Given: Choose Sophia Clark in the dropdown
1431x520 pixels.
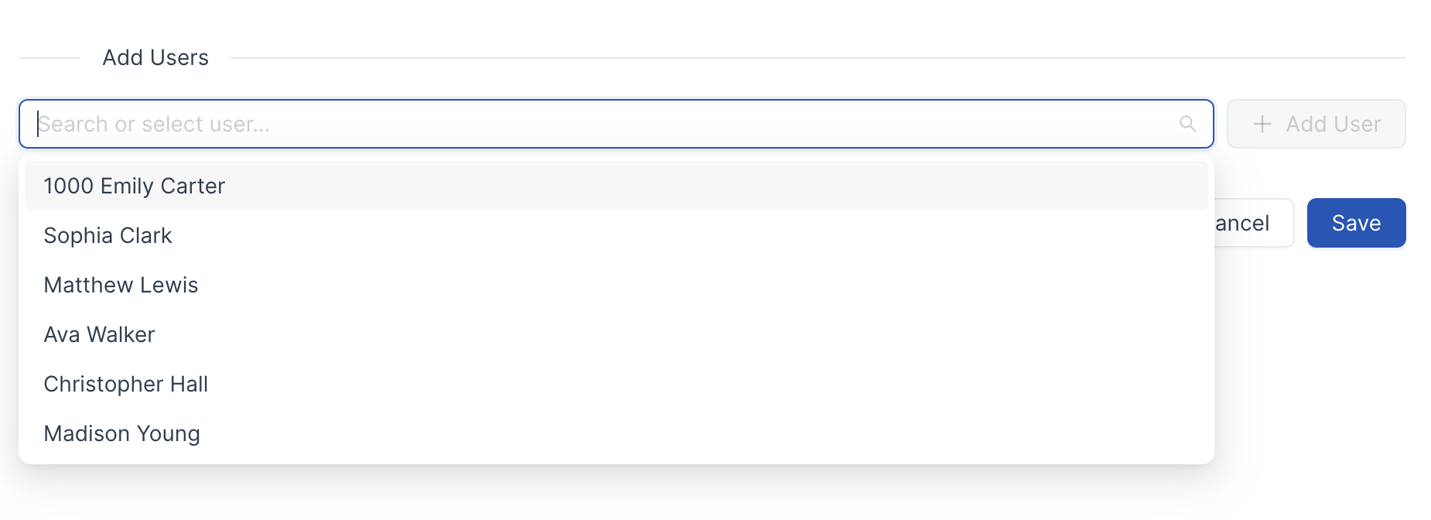Looking at the screenshot, I should (x=616, y=235).
